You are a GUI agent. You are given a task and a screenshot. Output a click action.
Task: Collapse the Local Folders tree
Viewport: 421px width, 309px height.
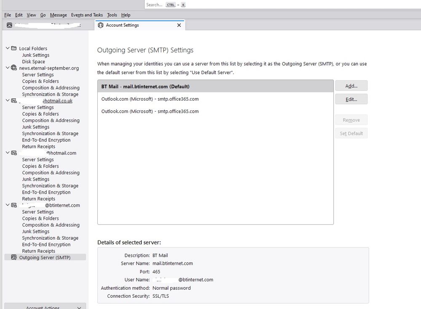pos(8,48)
